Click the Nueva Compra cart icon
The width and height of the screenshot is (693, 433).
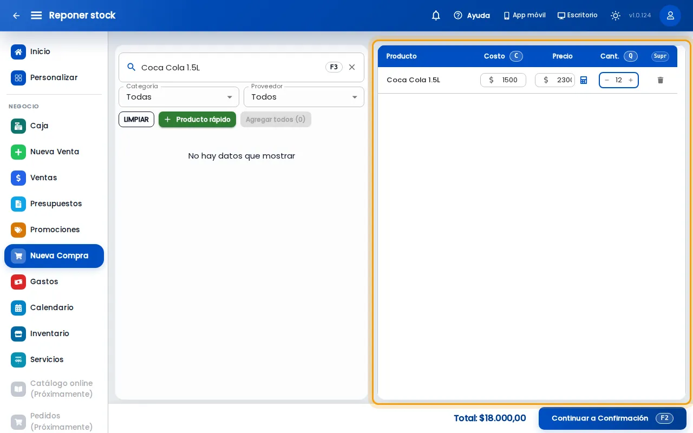pyautogui.click(x=18, y=255)
